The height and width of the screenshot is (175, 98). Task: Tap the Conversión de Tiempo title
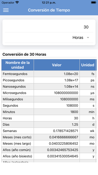[x=49, y=10]
